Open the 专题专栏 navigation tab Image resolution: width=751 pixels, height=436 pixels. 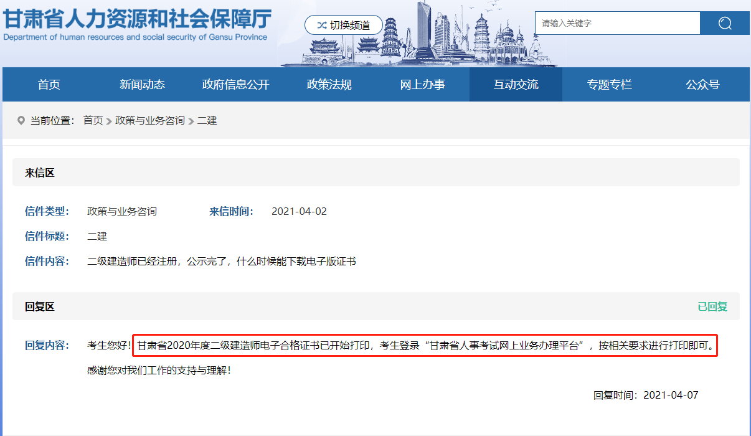(x=609, y=84)
